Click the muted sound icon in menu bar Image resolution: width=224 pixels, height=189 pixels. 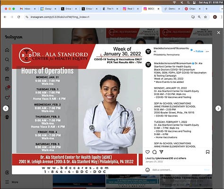tap(181, 2)
